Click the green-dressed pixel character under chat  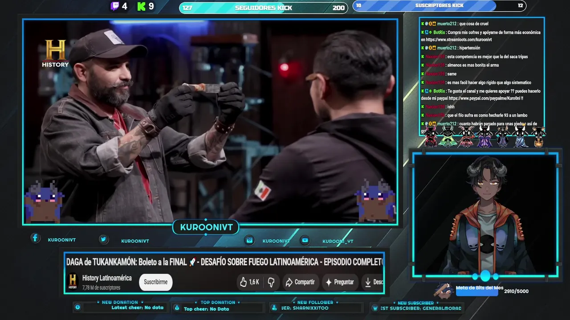pos(447,136)
